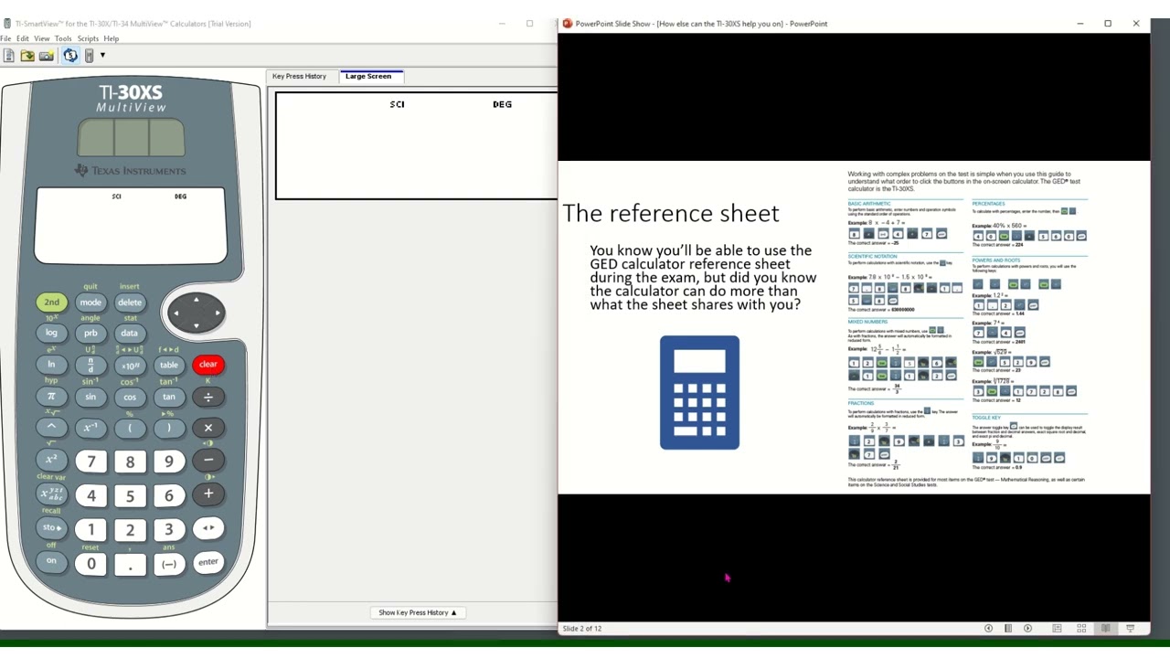Open the Tools menu
The height and width of the screenshot is (658, 1170).
(x=63, y=38)
